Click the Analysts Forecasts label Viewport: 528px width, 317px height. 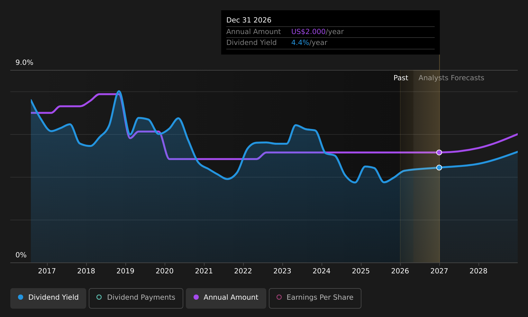point(451,78)
